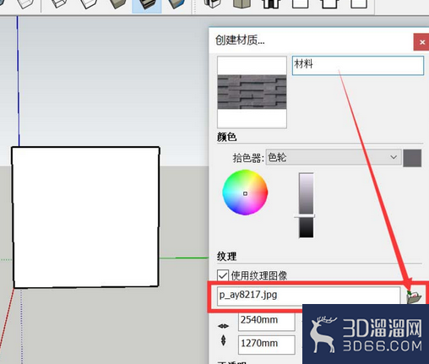
Task: Select the highlighted Shaded With Textures style icon
Action: tap(147, 5)
